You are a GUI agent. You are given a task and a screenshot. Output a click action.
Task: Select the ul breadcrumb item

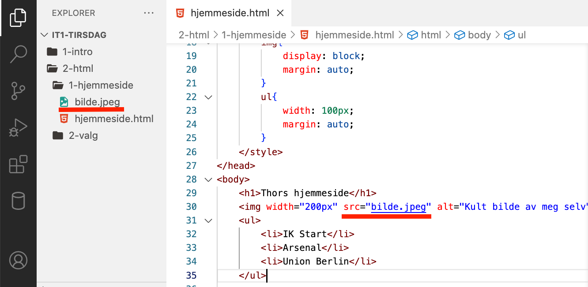click(515, 35)
